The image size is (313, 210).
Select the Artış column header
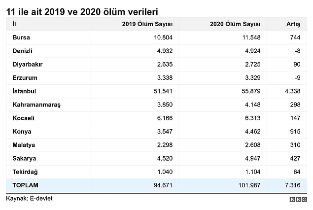point(293,24)
